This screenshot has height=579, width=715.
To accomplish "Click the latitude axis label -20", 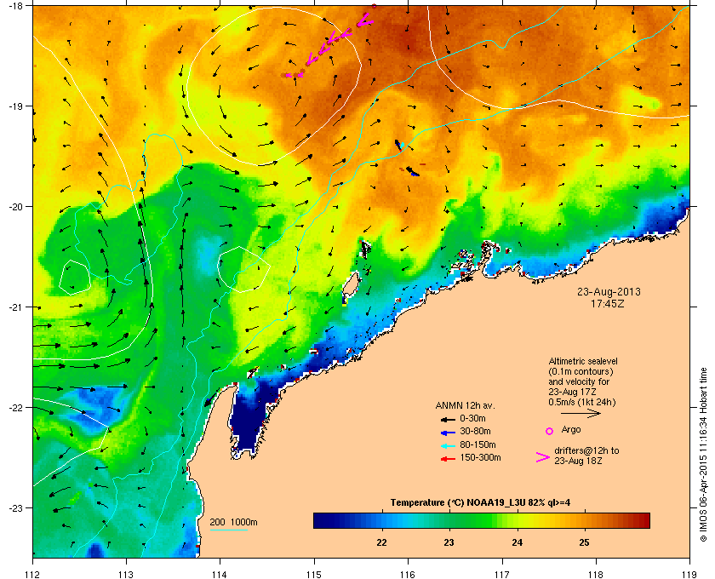I will click(x=15, y=206).
